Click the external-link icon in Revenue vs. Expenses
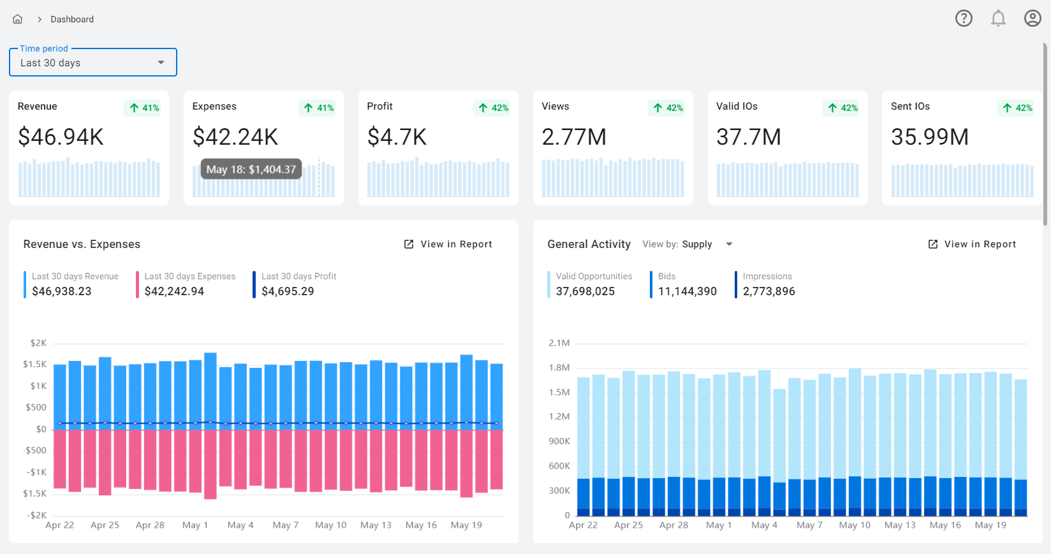Viewport: 1051px width, 554px height. tap(409, 244)
